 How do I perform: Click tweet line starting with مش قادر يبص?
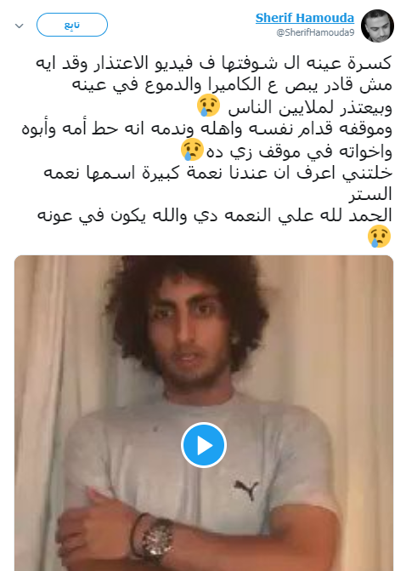click(x=232, y=85)
